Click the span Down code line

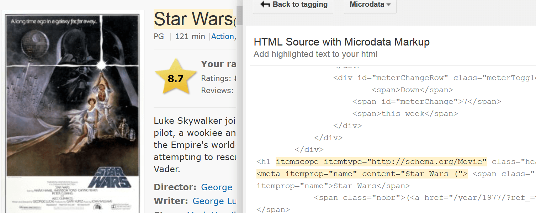[412, 90]
